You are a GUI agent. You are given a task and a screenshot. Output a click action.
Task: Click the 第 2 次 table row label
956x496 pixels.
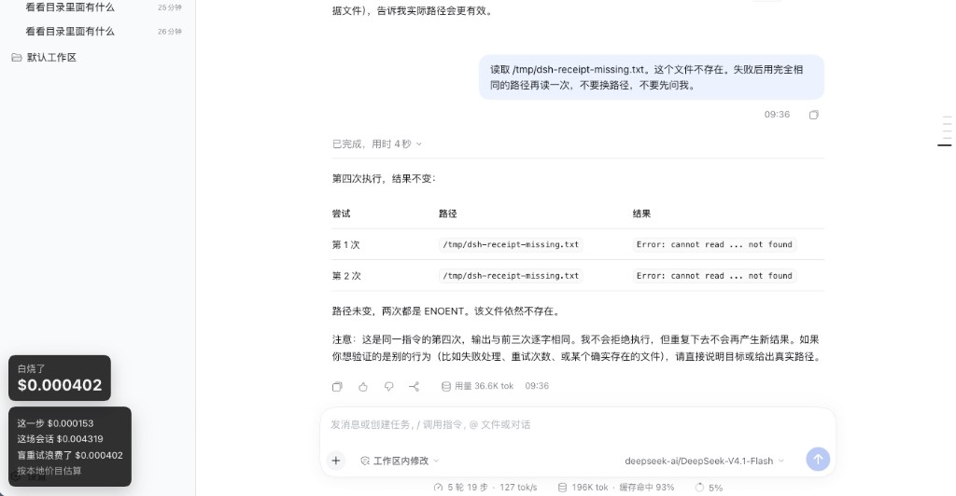[346, 276]
